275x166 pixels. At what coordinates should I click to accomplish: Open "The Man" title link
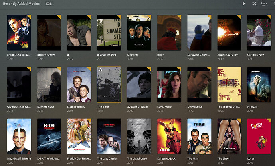tap(193, 159)
